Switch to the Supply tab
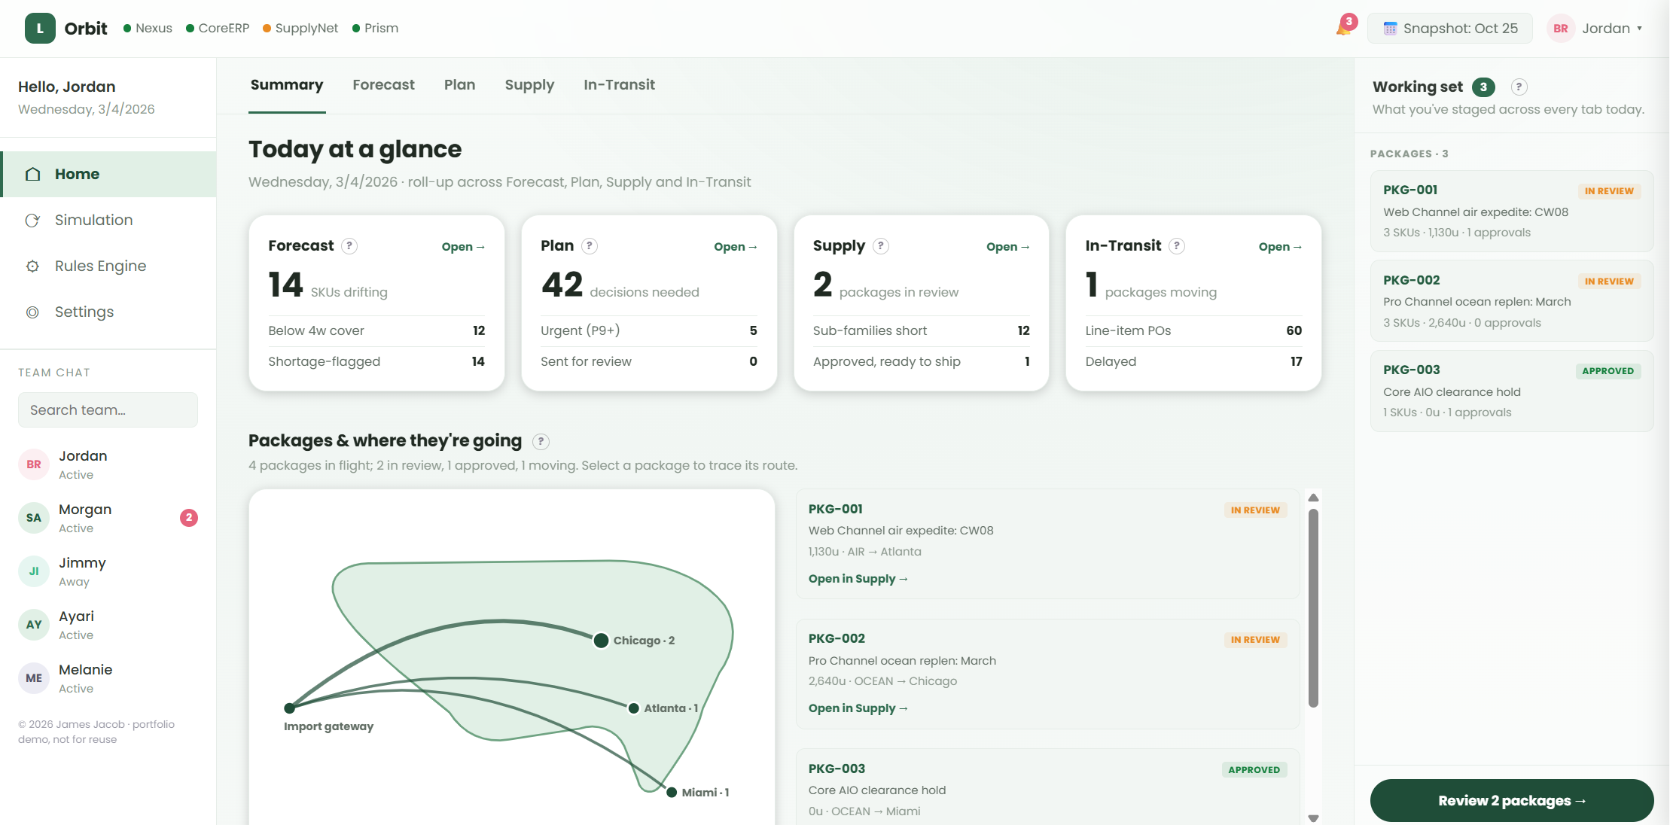 click(529, 85)
